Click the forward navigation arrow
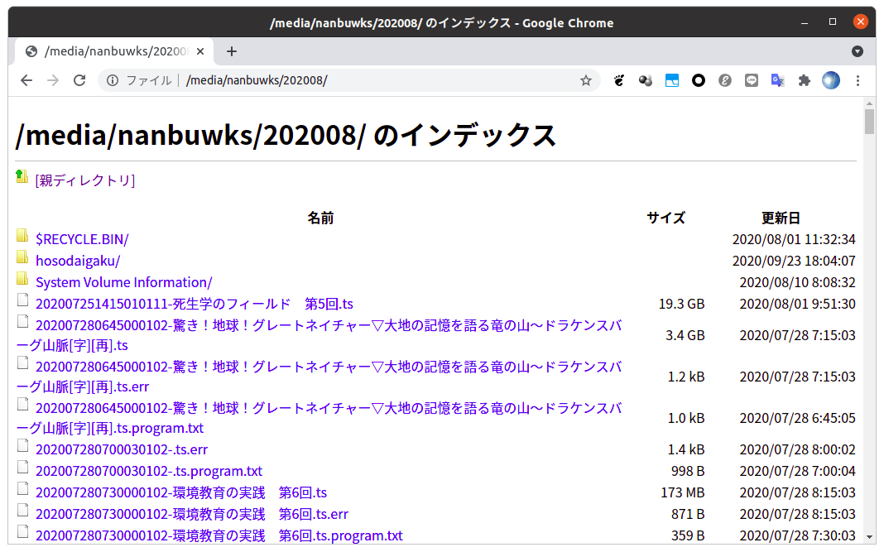 coord(53,80)
